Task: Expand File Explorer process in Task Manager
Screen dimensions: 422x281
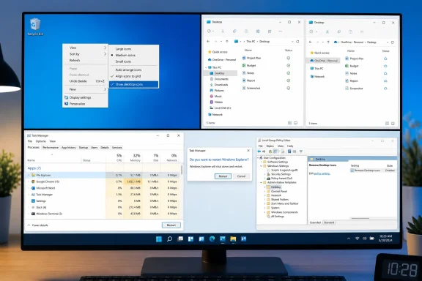Action: [x=29, y=175]
